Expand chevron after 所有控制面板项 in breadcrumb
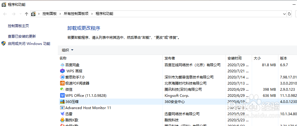The height and width of the screenshot is (126, 297). (x=92, y=14)
